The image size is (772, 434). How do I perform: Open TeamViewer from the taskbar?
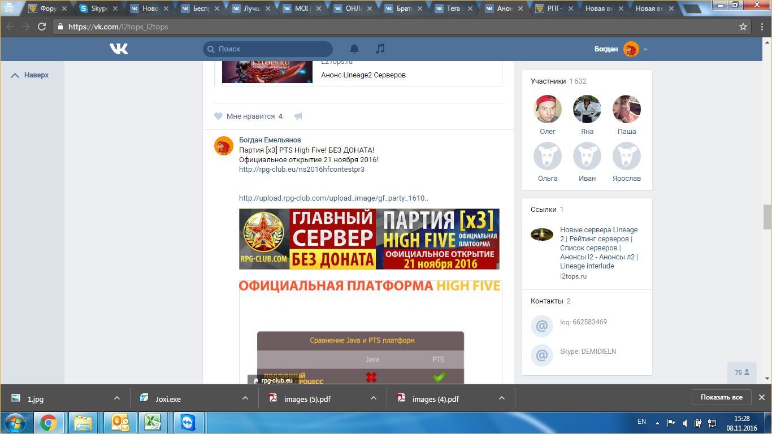point(187,423)
